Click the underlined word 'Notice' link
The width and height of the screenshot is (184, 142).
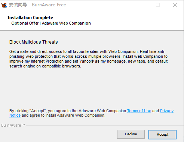point(15,115)
